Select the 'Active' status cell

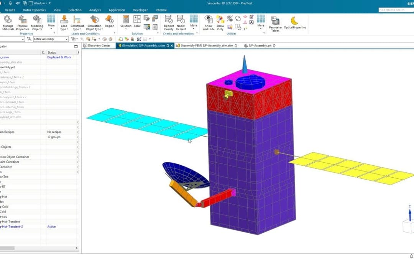coord(51,226)
